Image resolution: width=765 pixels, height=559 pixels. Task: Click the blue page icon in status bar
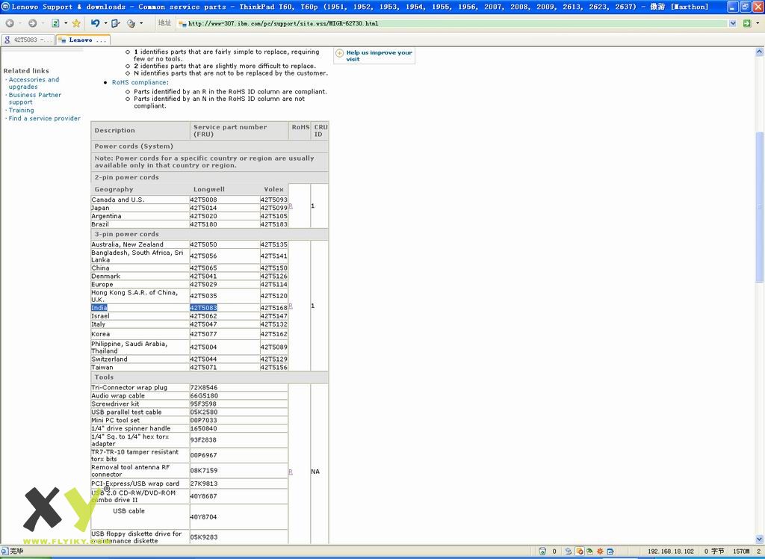610,552
